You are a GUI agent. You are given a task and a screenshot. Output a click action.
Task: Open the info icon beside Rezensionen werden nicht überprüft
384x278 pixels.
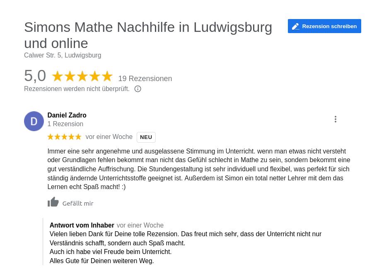coord(138,89)
